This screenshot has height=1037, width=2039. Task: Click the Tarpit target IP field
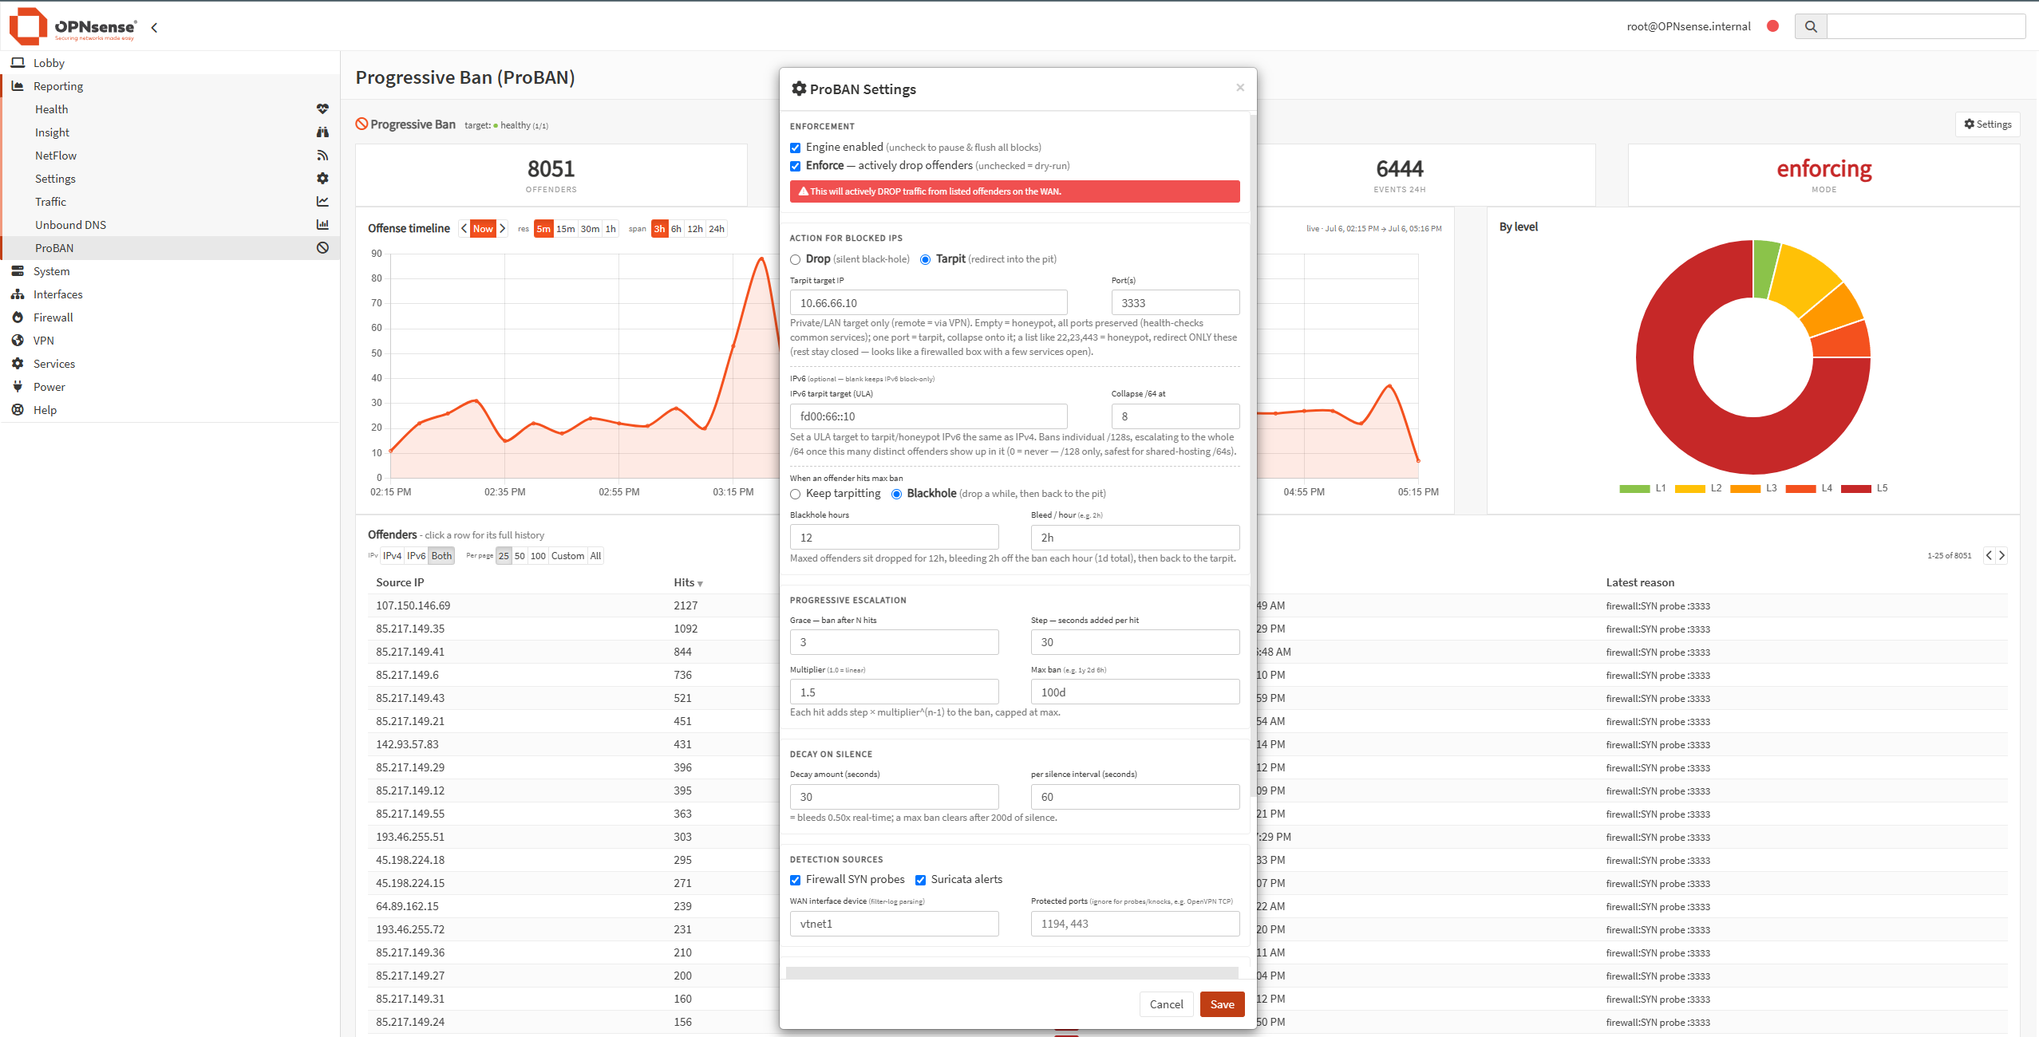tap(928, 303)
